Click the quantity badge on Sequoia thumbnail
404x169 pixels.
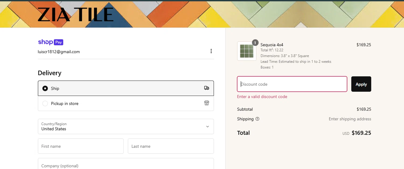point(255,42)
